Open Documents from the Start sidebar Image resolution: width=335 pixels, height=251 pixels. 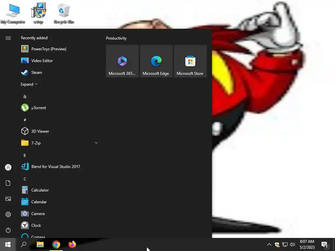coord(8,183)
